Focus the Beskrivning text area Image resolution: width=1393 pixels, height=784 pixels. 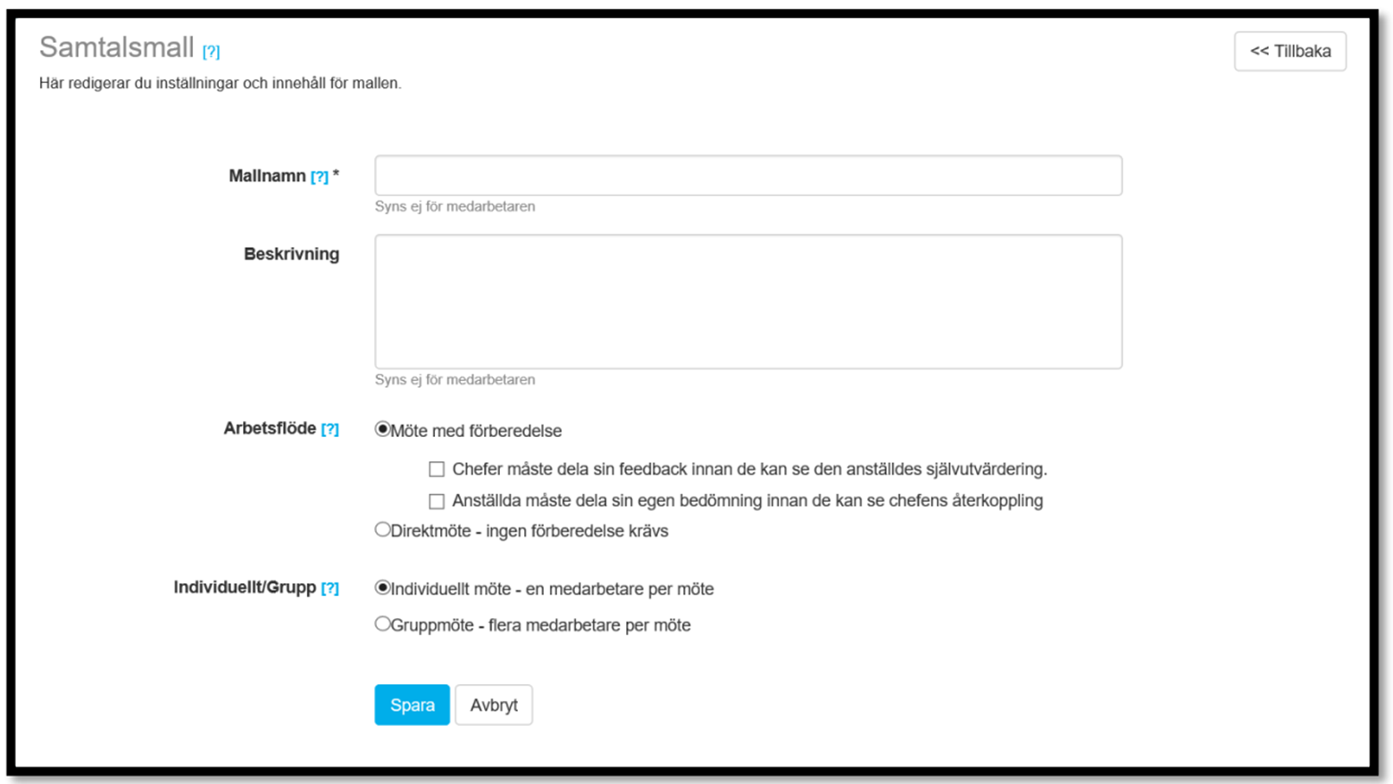tap(748, 301)
